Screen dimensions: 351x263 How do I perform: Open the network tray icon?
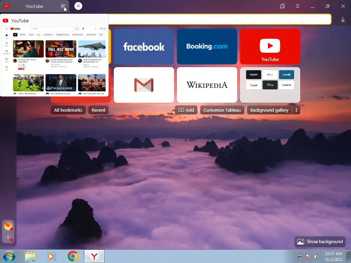[300, 256]
